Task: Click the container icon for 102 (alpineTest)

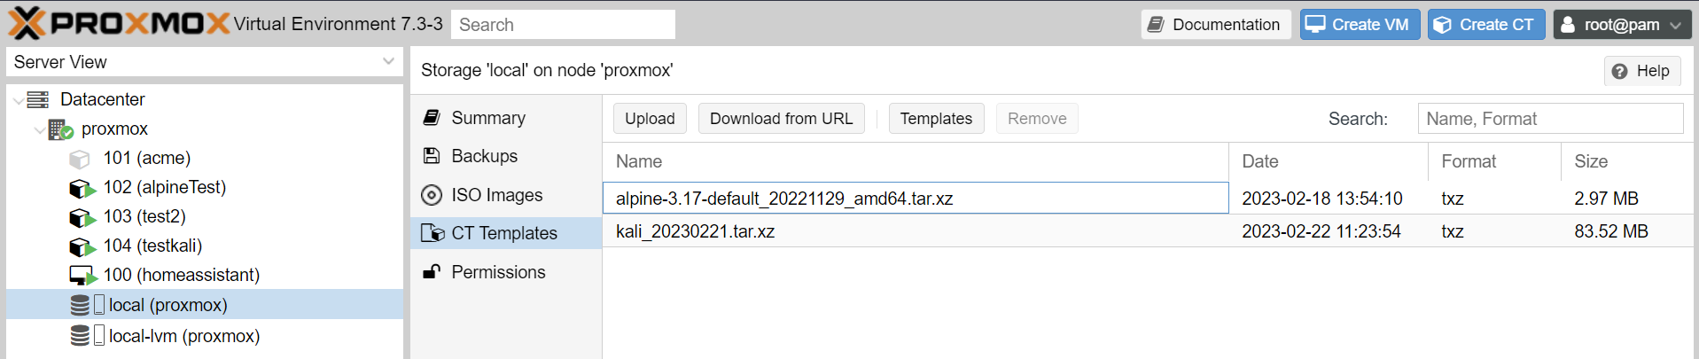Action: (82, 188)
